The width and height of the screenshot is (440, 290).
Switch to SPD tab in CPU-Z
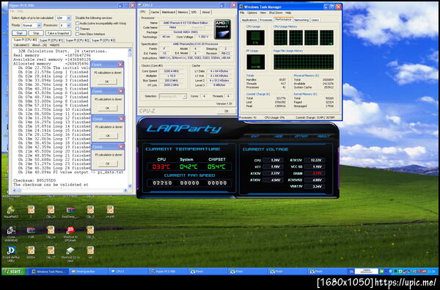[194, 12]
